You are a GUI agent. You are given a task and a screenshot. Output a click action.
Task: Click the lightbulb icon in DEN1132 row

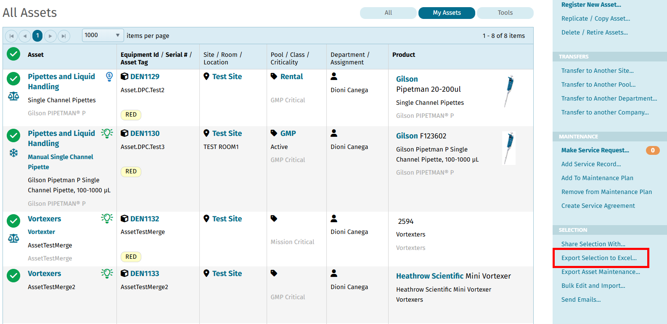point(107,218)
